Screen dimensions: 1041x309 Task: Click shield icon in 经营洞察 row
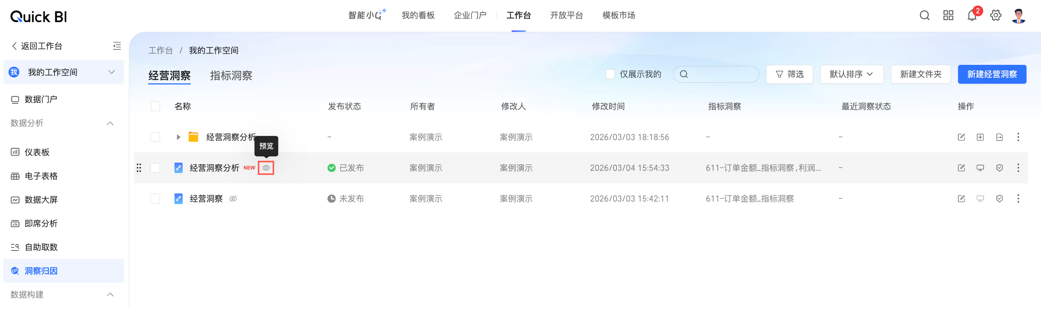[x=1000, y=198]
